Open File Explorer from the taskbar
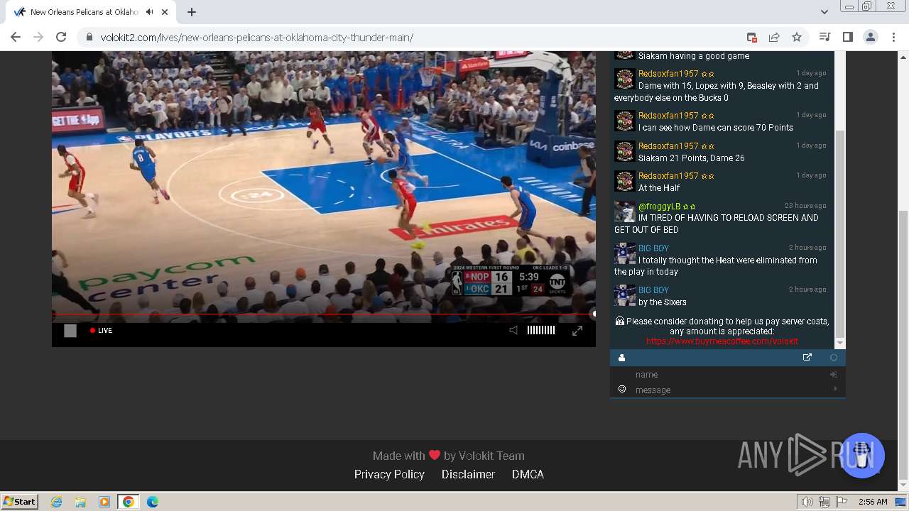909x511 pixels. (80, 502)
